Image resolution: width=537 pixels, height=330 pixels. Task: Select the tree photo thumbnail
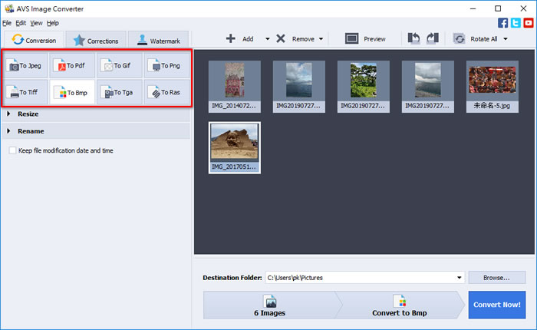coord(364,87)
